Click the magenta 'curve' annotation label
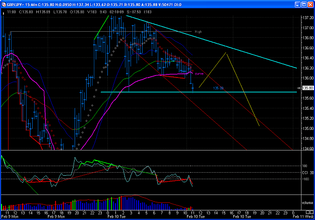315x220 pixels. click(x=199, y=74)
